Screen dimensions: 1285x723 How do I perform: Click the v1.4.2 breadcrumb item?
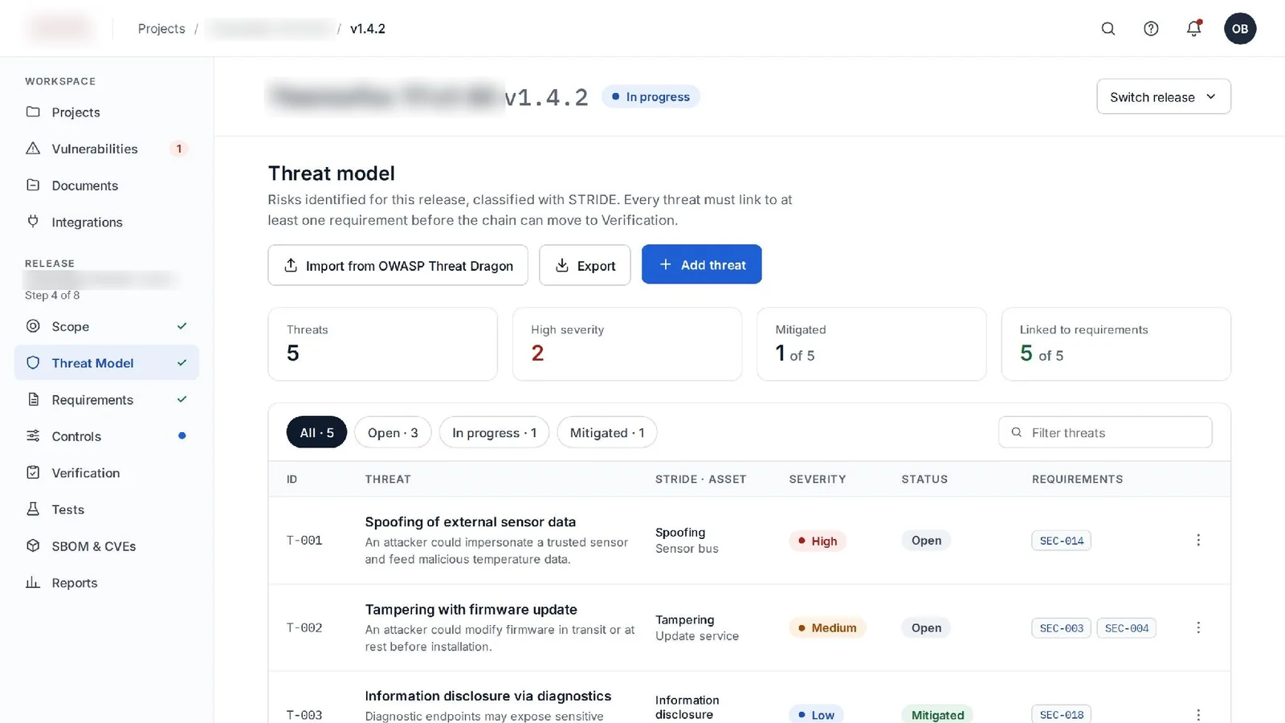pyautogui.click(x=368, y=29)
